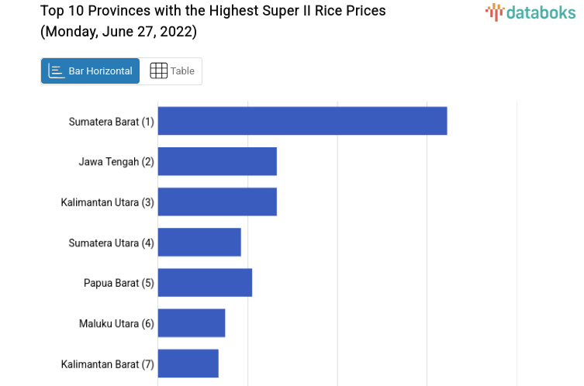This screenshot has height=386, width=584.
Task: Switch to Bar Horizontal view
Action: pos(91,71)
